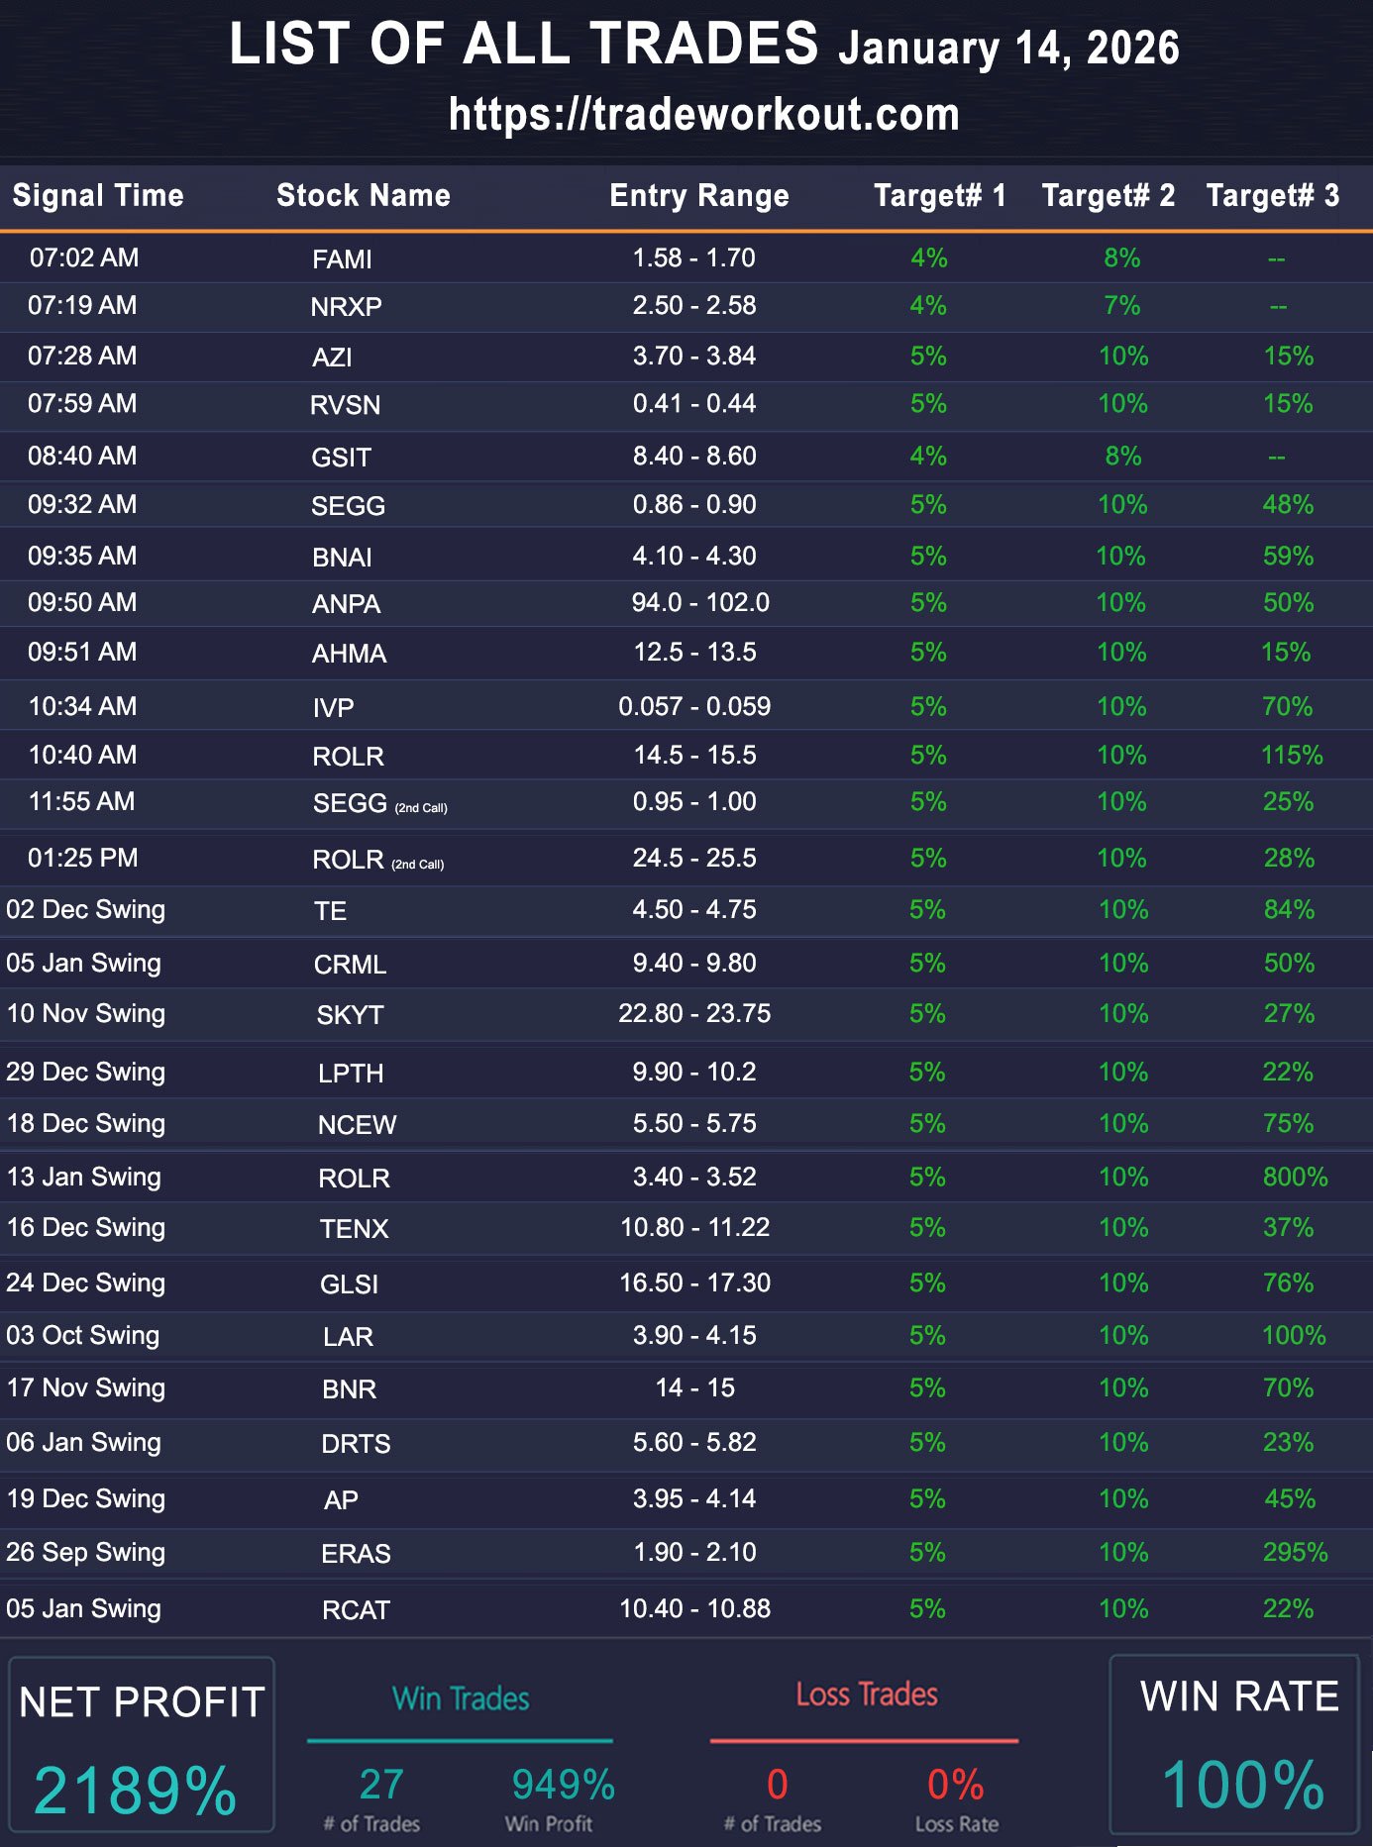
Task: Click the ANPA entry range 94.0 - 102.0
Action: click(699, 603)
